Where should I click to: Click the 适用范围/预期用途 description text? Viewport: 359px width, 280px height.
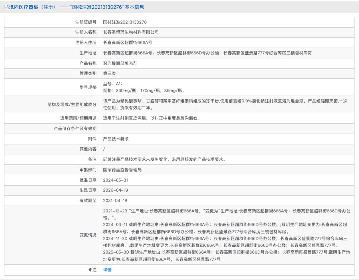tap(151, 118)
